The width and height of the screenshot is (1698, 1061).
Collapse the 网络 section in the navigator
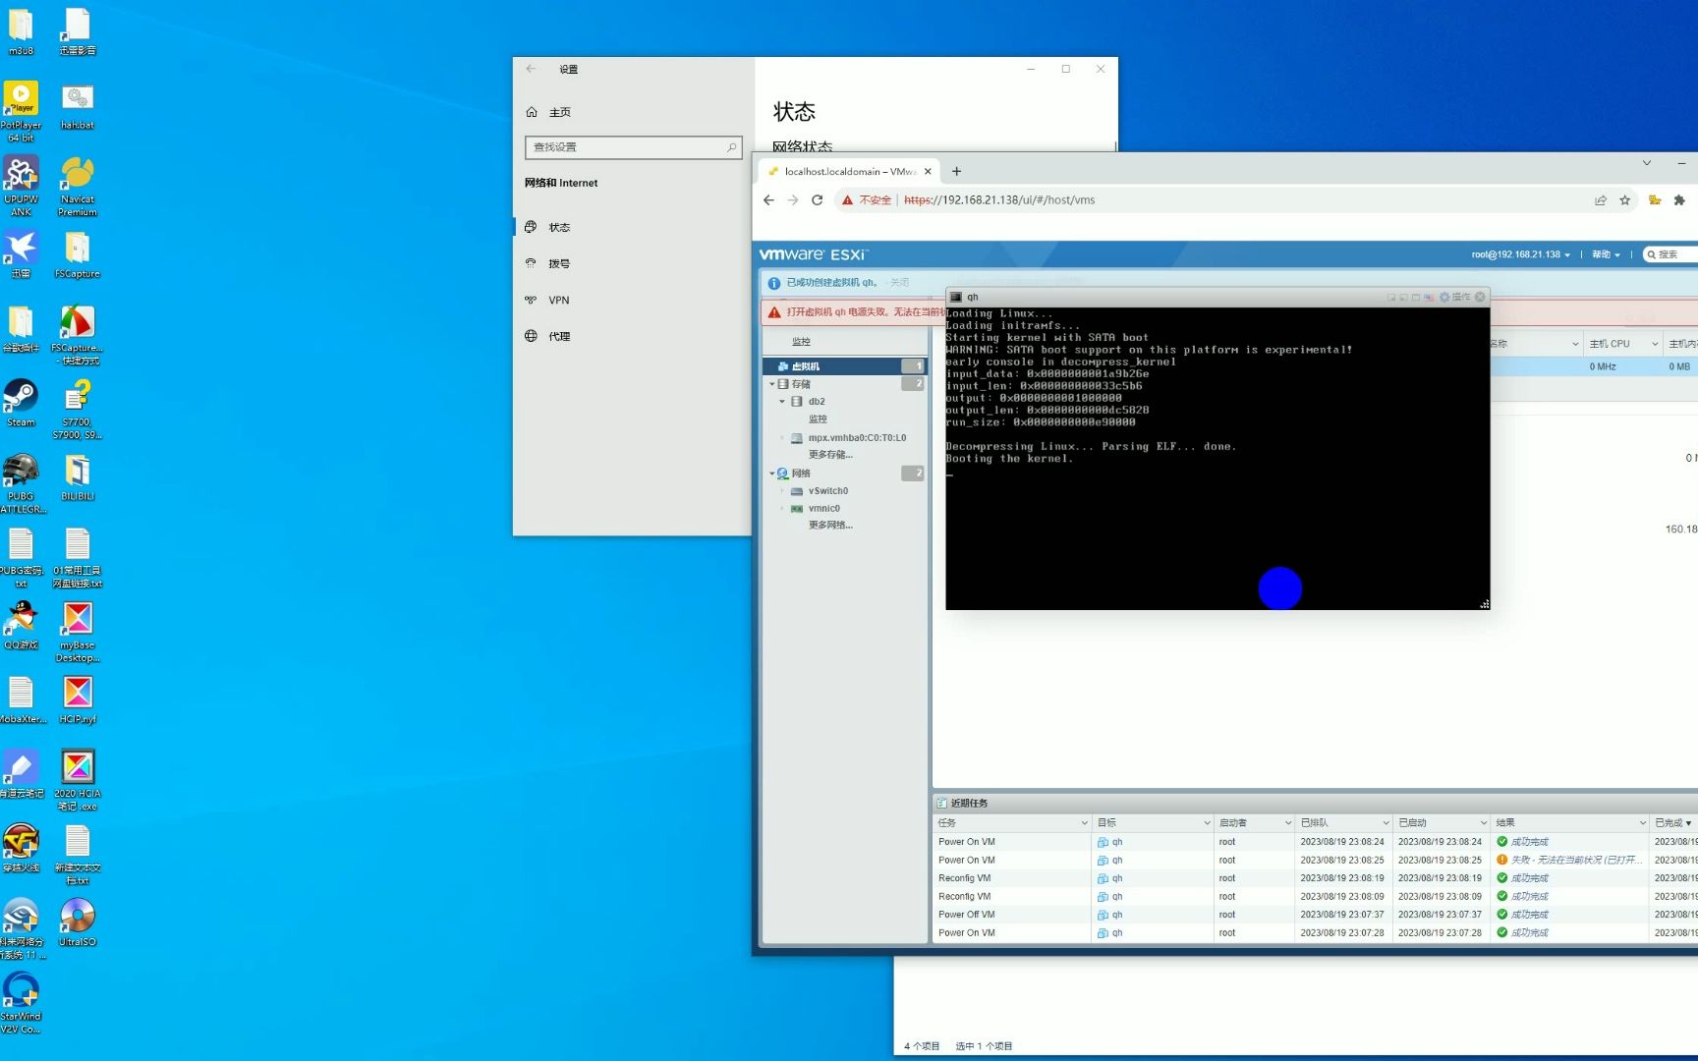click(772, 473)
